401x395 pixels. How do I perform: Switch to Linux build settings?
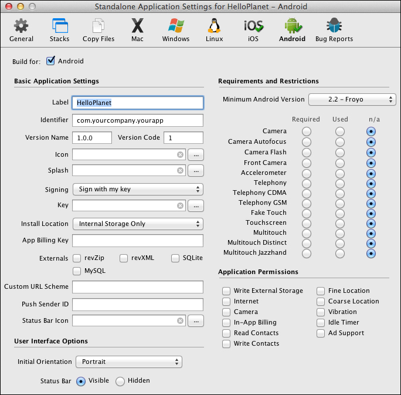click(x=215, y=30)
